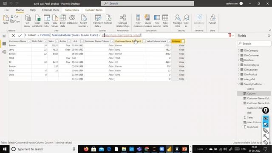Expand DimDate table in Fields
This screenshot has width=272, height=153.
239,60
